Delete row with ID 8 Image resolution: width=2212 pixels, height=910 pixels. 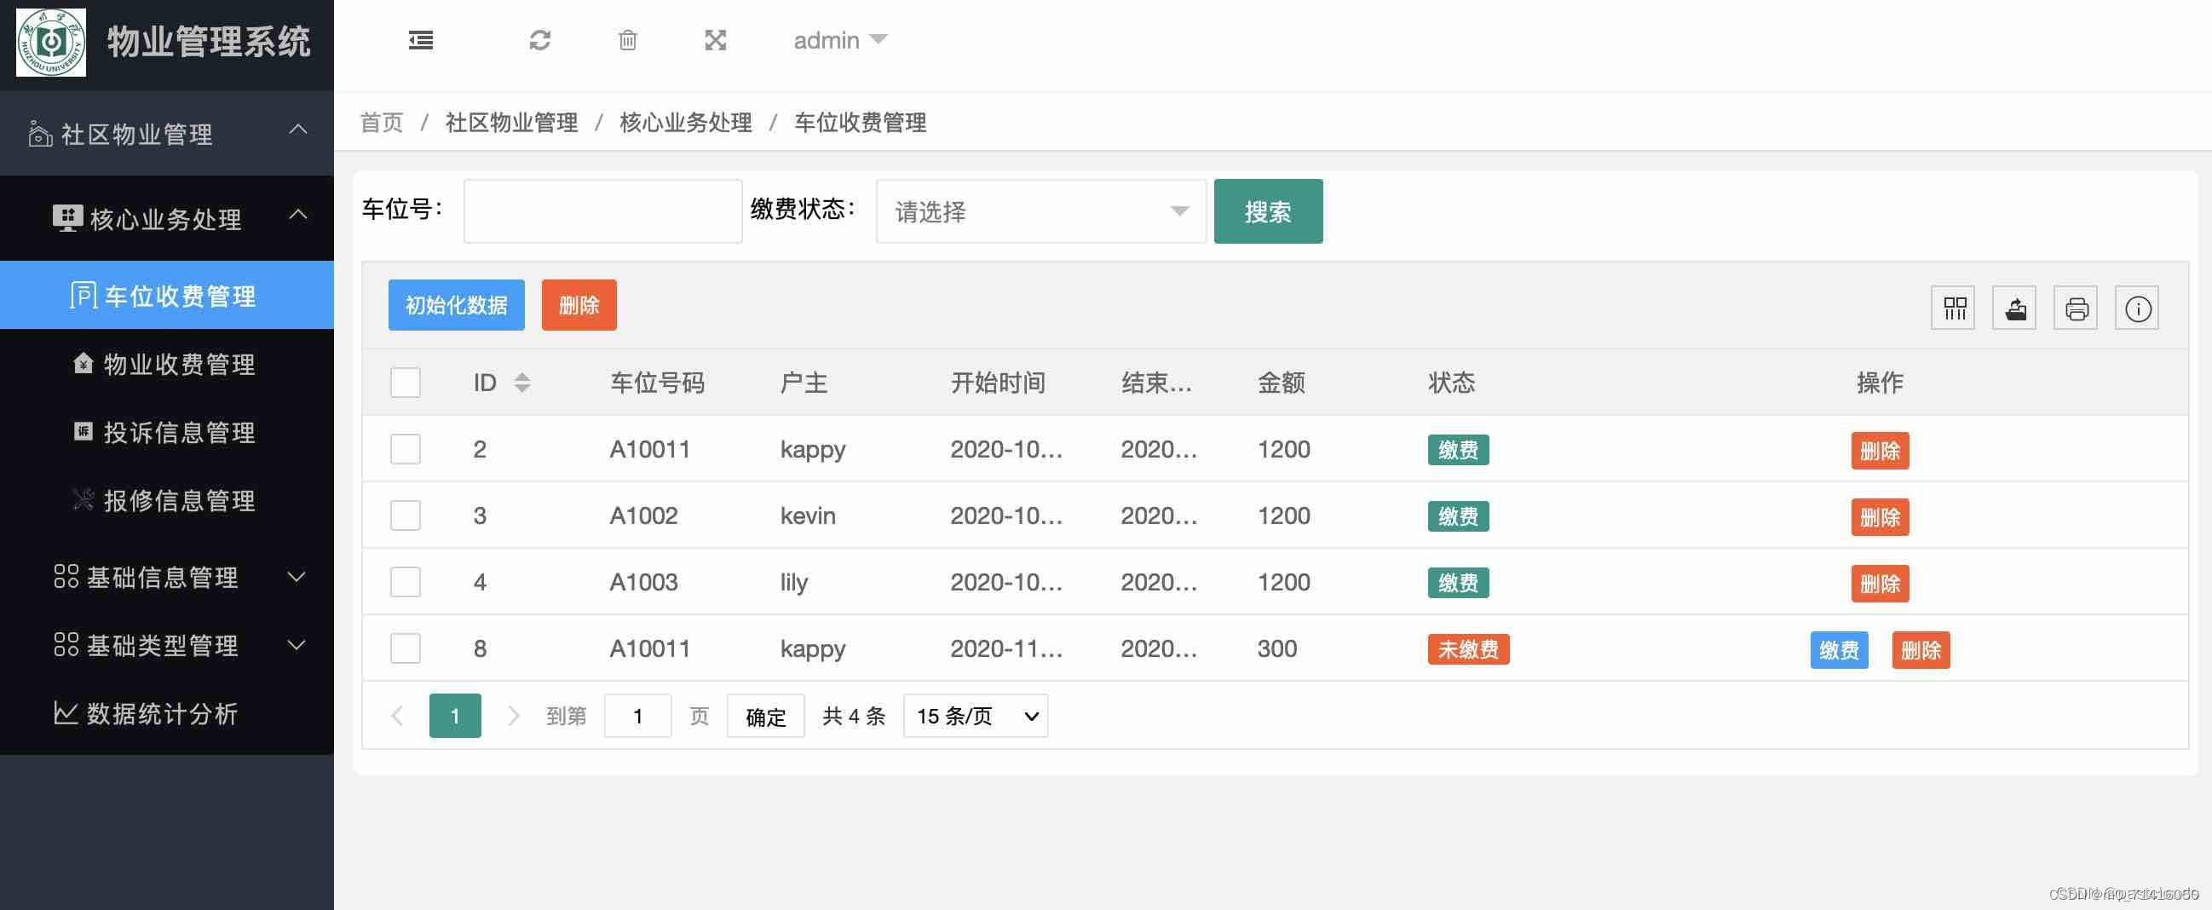click(1921, 650)
